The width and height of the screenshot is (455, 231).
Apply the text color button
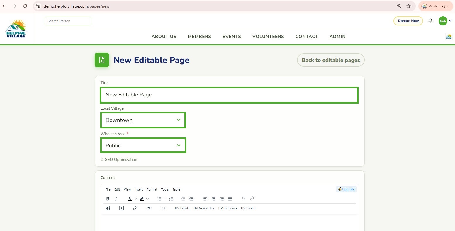pos(130,199)
